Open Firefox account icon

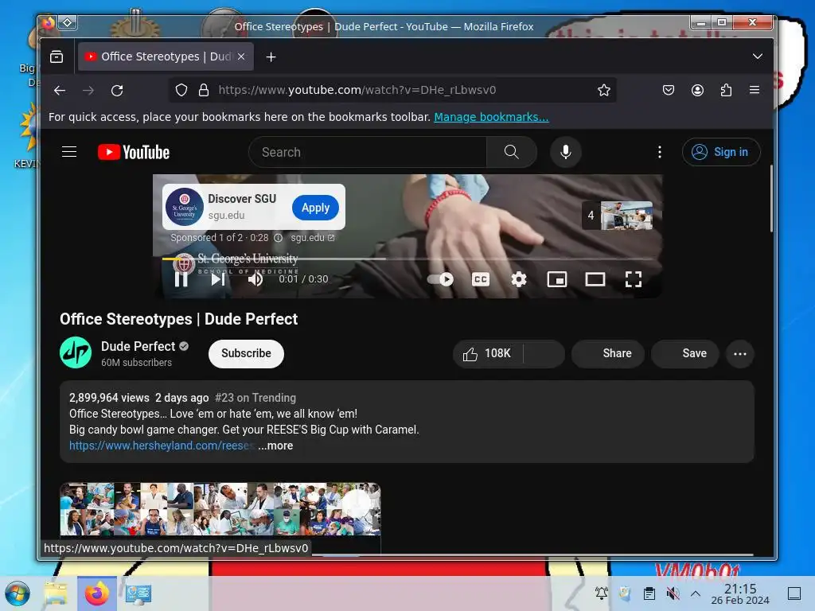pyautogui.click(x=697, y=91)
